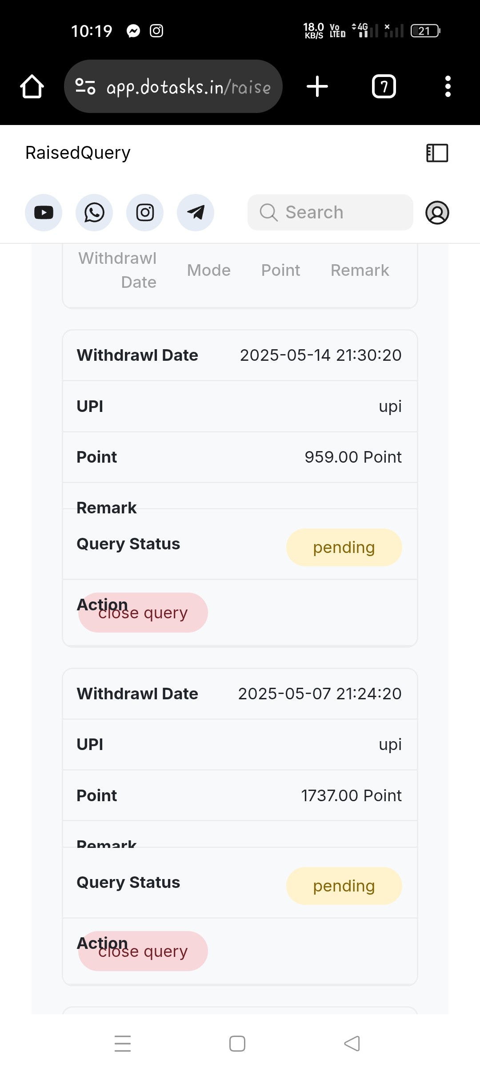Open the user profile avatar icon
Image resolution: width=480 pixels, height=1073 pixels.
pos(437,213)
